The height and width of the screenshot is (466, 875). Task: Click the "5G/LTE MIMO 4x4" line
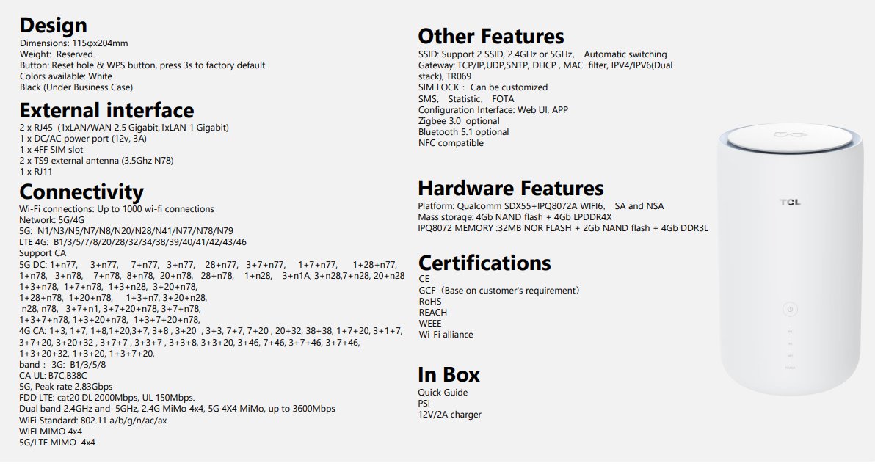click(57, 443)
